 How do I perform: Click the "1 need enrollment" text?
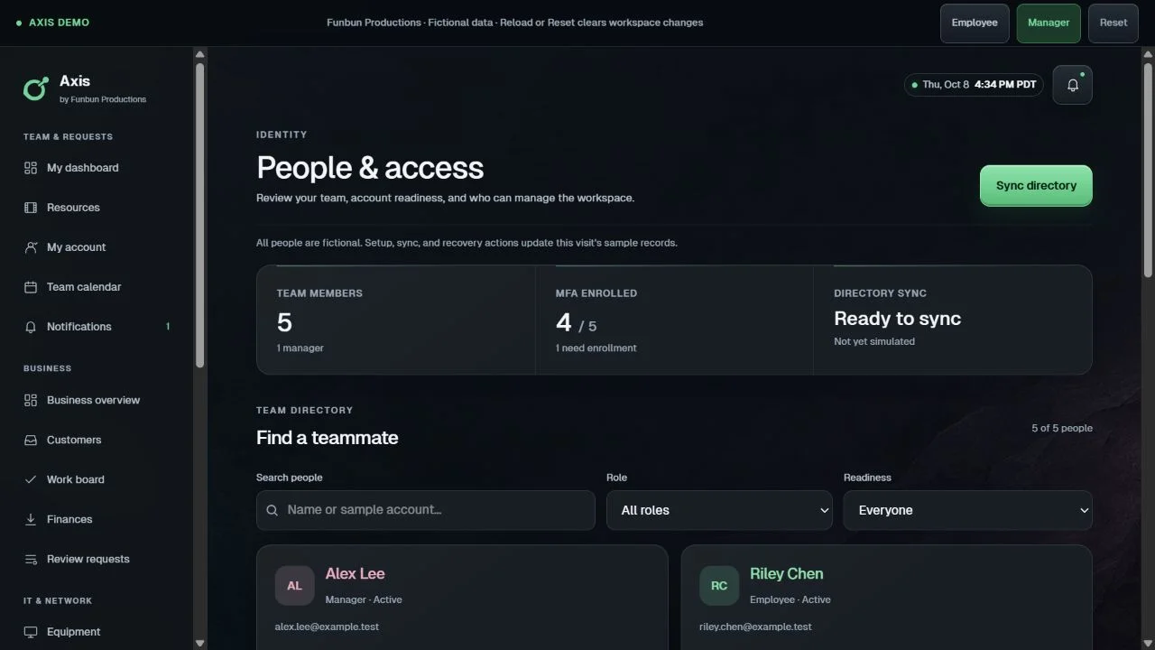596,348
